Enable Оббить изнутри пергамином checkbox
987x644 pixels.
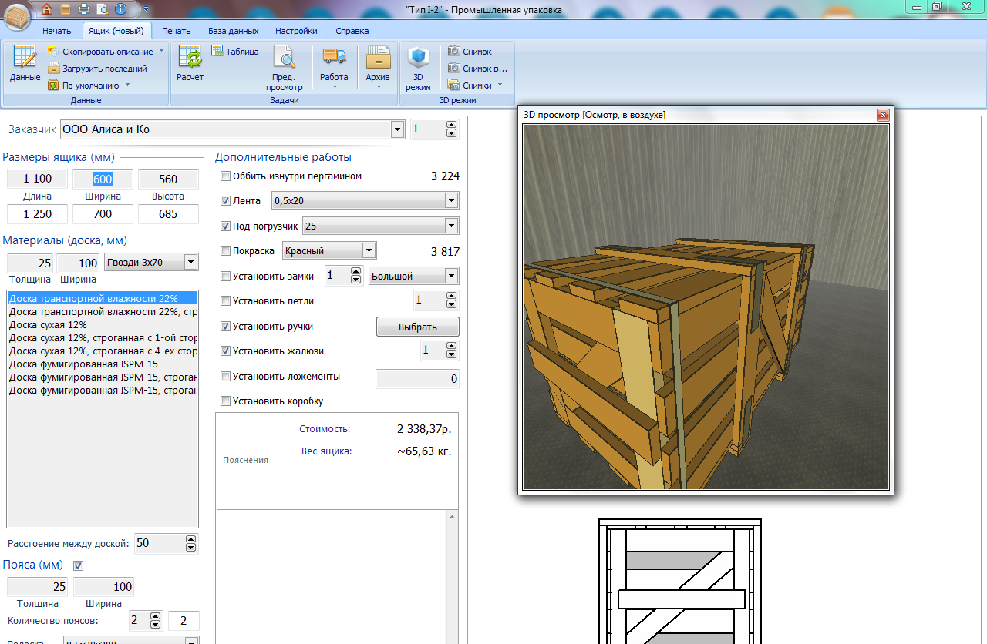(225, 176)
